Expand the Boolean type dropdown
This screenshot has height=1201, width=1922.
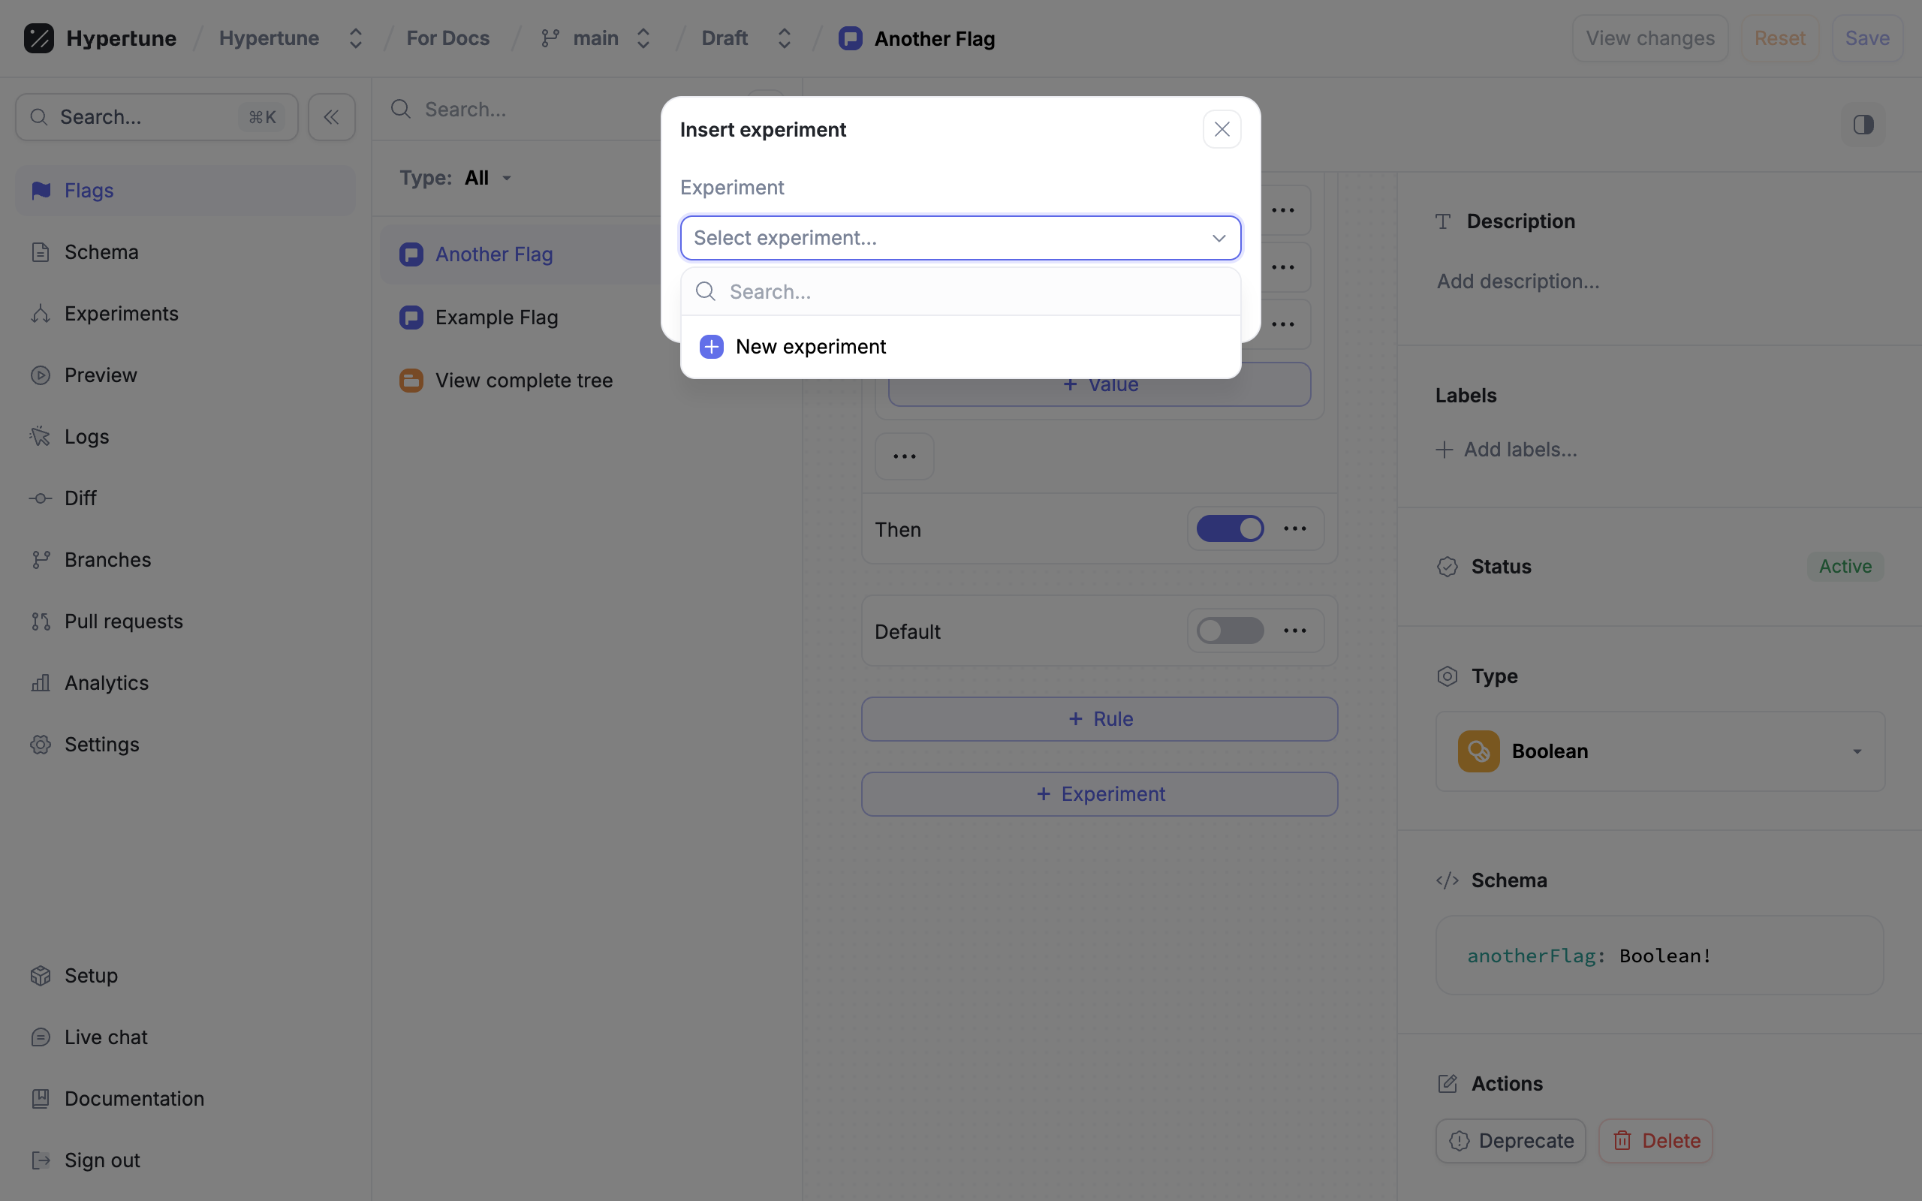pyautogui.click(x=1857, y=751)
